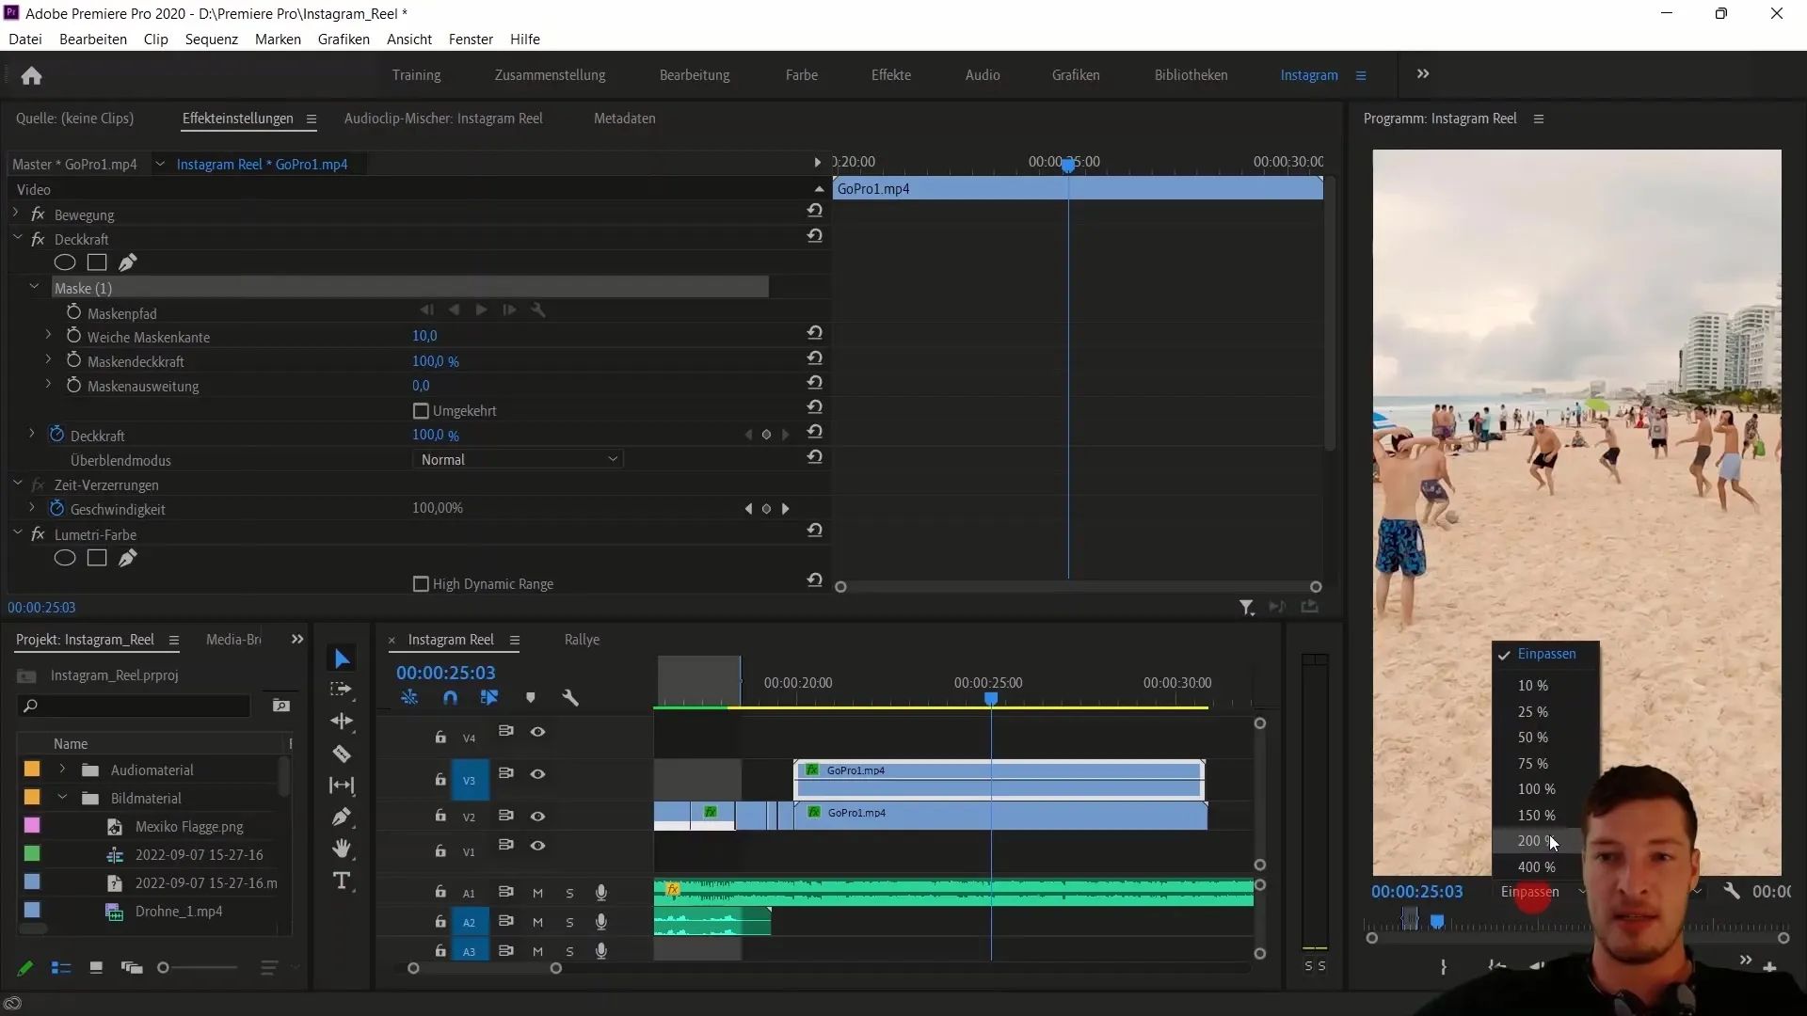Enable the Umgekehrt checkbox
The height and width of the screenshot is (1016, 1807).
tap(421, 411)
